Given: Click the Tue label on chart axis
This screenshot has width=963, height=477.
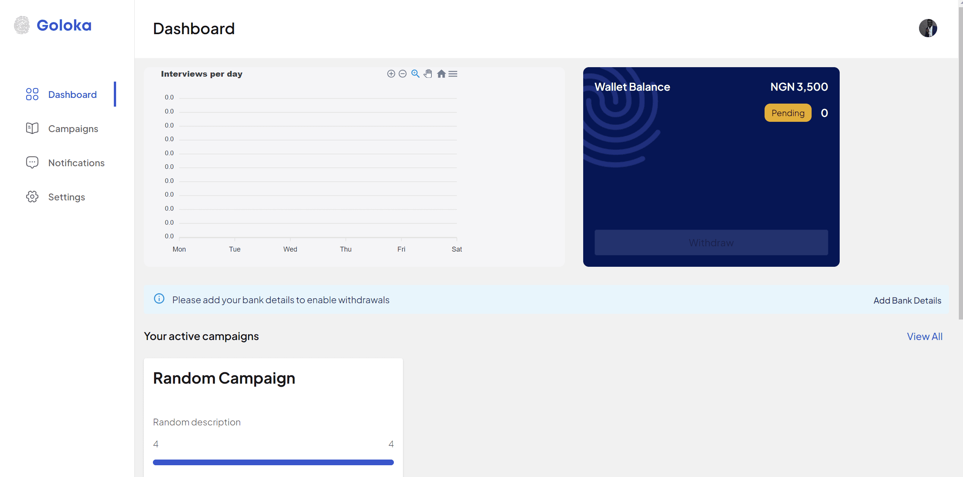Looking at the screenshot, I should (x=234, y=249).
